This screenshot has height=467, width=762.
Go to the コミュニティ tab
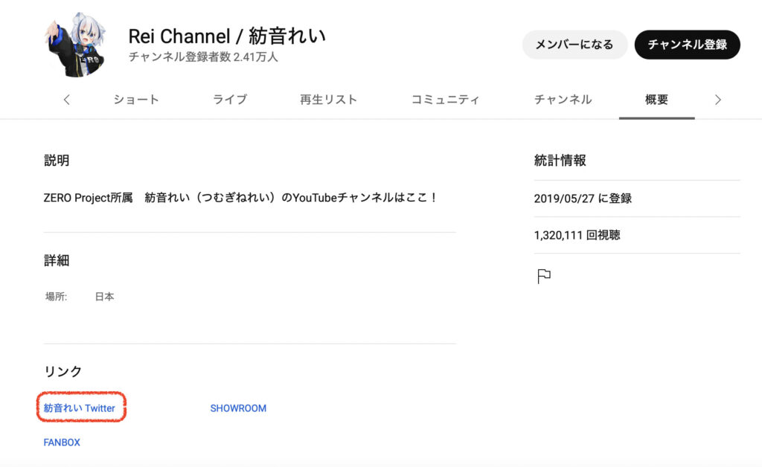[446, 100]
